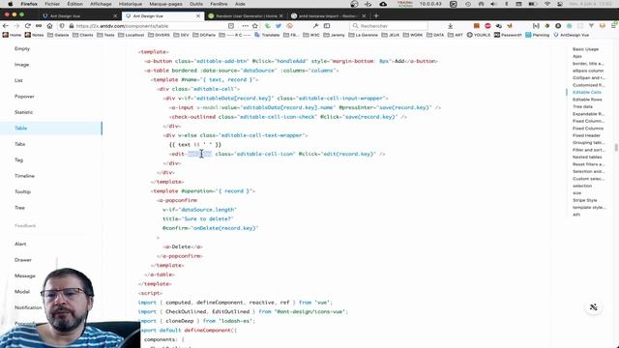Open the Édition menu
The width and height of the screenshot is (619, 348).
[x=75, y=4]
